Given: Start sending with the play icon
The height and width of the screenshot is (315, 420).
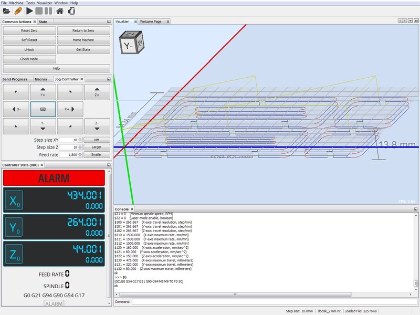Looking at the screenshot, I should click(x=29, y=11).
